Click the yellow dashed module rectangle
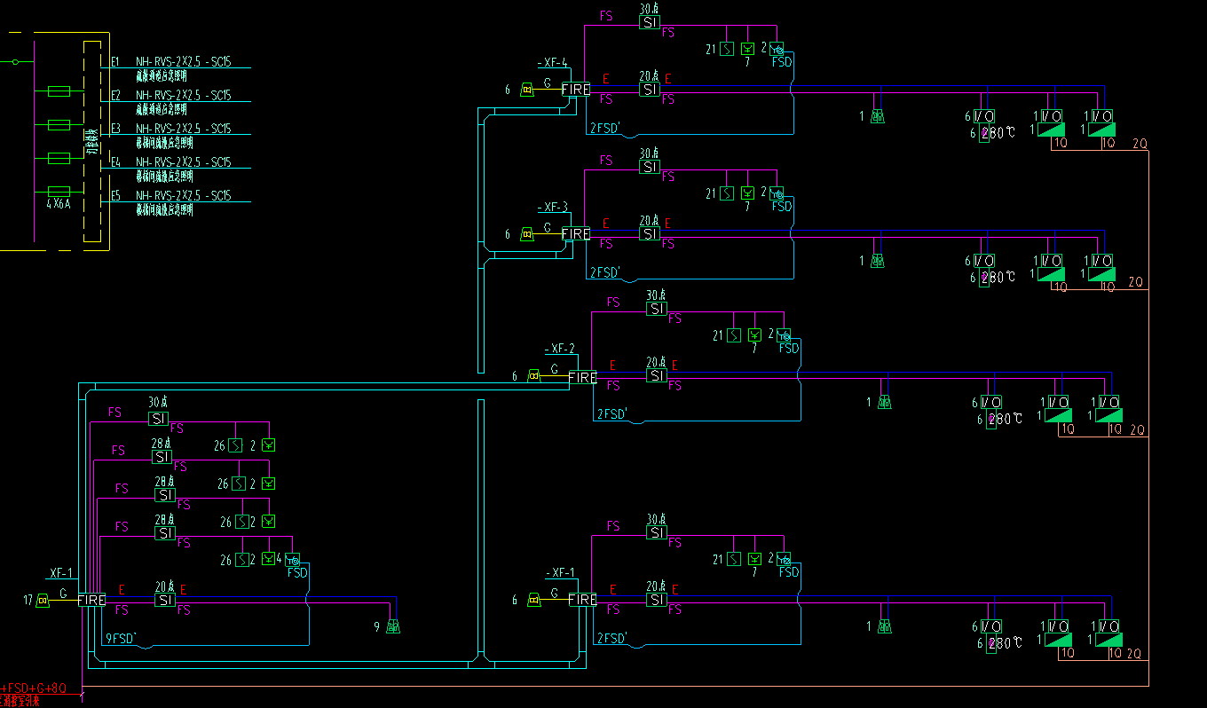This screenshot has height=708, width=1207. click(91, 141)
